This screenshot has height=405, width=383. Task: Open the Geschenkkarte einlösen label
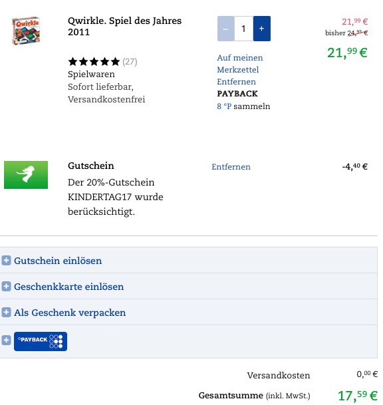[68, 287]
